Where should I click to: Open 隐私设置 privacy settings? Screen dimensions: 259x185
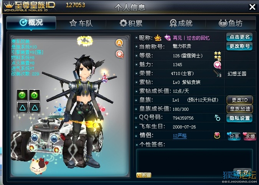click(239, 118)
